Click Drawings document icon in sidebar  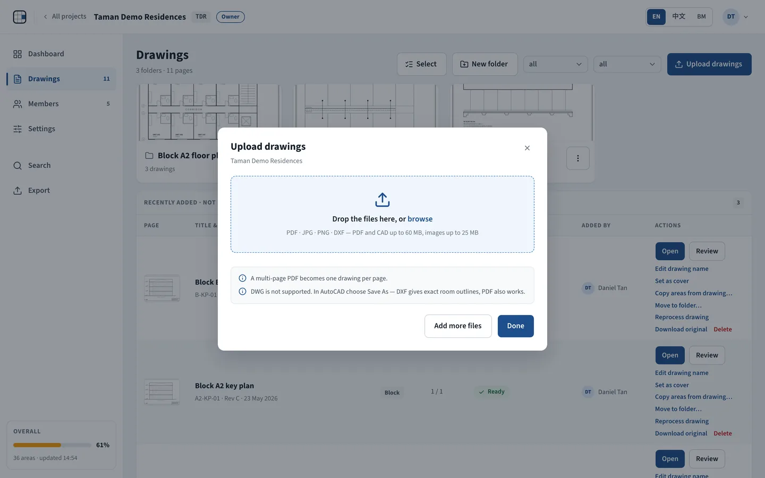click(x=18, y=79)
